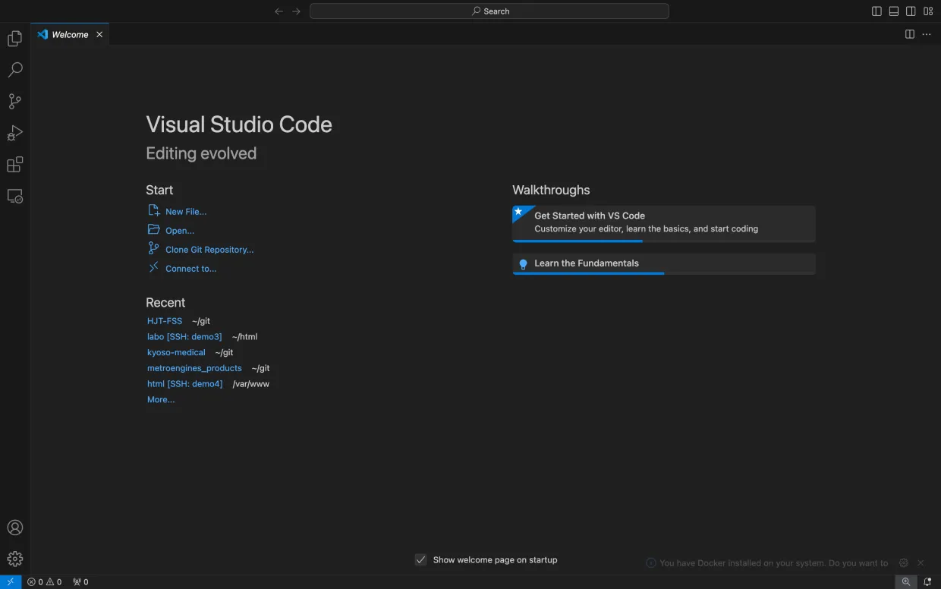Toggle the bottom panel layout icon
Image resolution: width=941 pixels, height=589 pixels.
click(894, 11)
